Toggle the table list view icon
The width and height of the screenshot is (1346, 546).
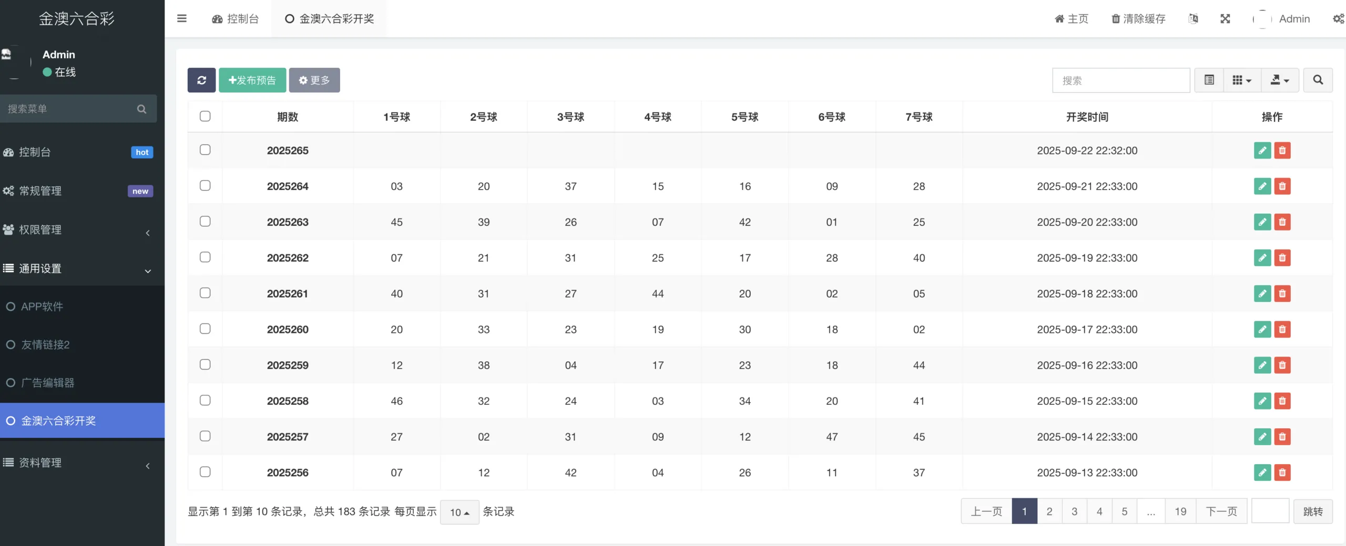point(1209,80)
